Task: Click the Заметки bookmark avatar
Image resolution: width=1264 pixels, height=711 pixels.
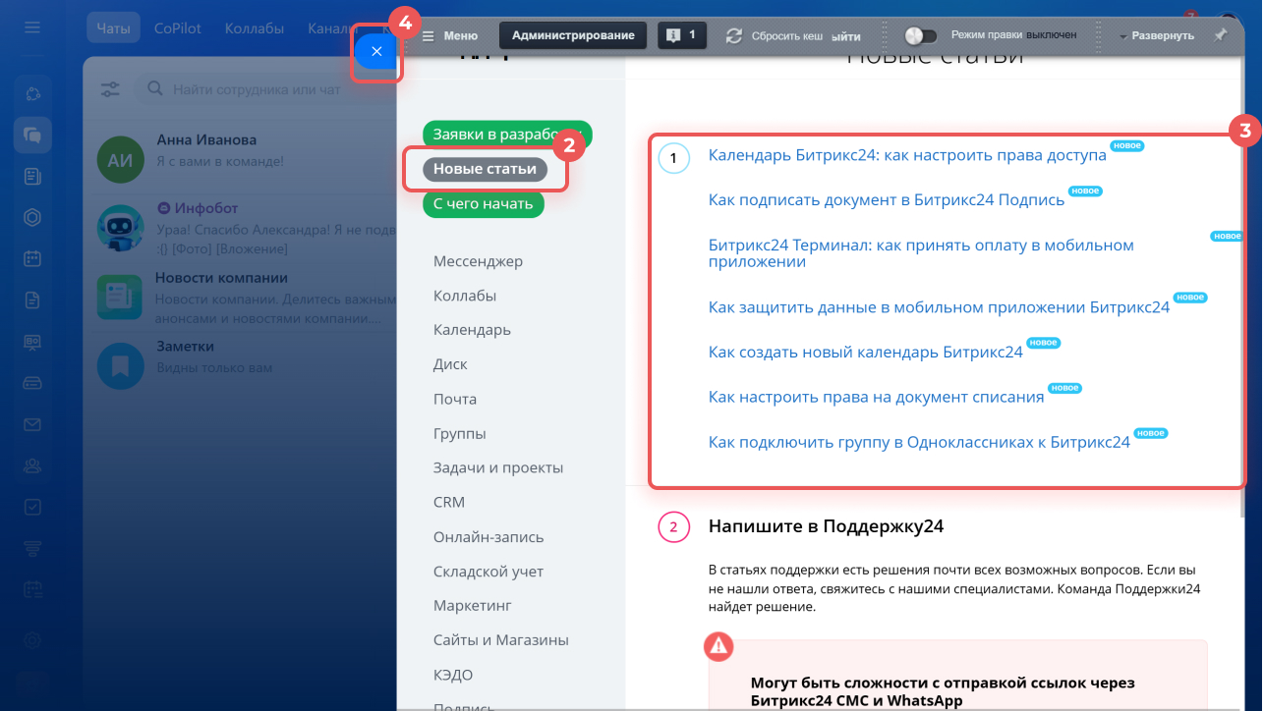Action: (121, 365)
